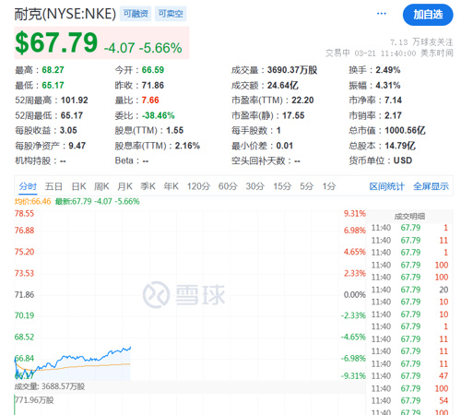Open the 周K chart tab
This screenshot has height=415, width=461.
tap(101, 186)
